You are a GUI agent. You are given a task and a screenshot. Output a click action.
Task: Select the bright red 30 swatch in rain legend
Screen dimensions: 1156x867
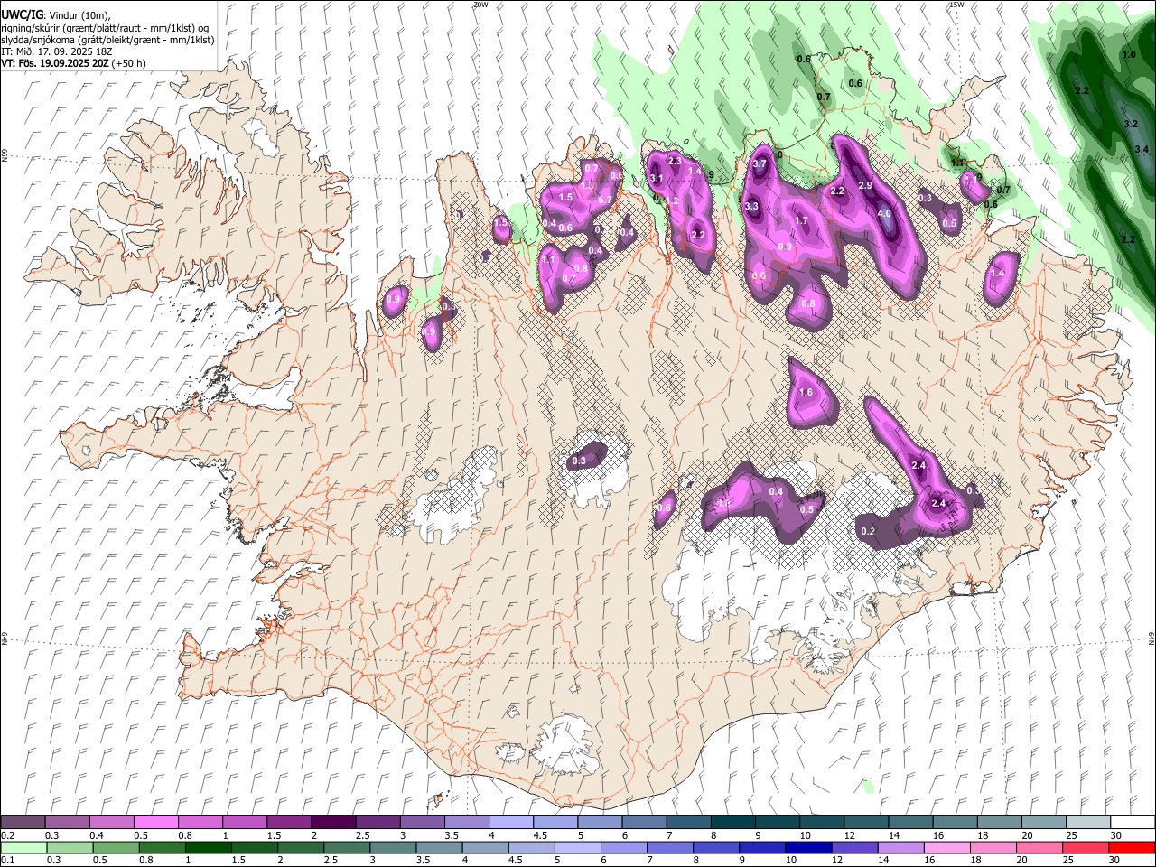click(x=1131, y=847)
